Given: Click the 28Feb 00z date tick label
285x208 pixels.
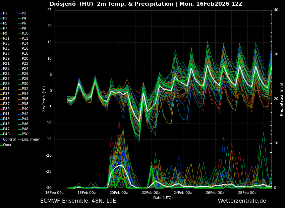Looking at the screenshot, I should click(x=247, y=193).
